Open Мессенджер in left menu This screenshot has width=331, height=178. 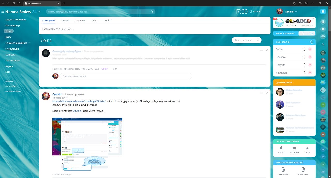point(12,25)
